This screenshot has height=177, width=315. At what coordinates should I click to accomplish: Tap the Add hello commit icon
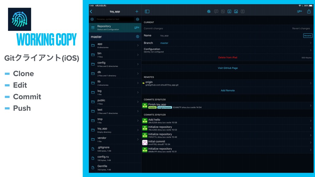(x=145, y=120)
